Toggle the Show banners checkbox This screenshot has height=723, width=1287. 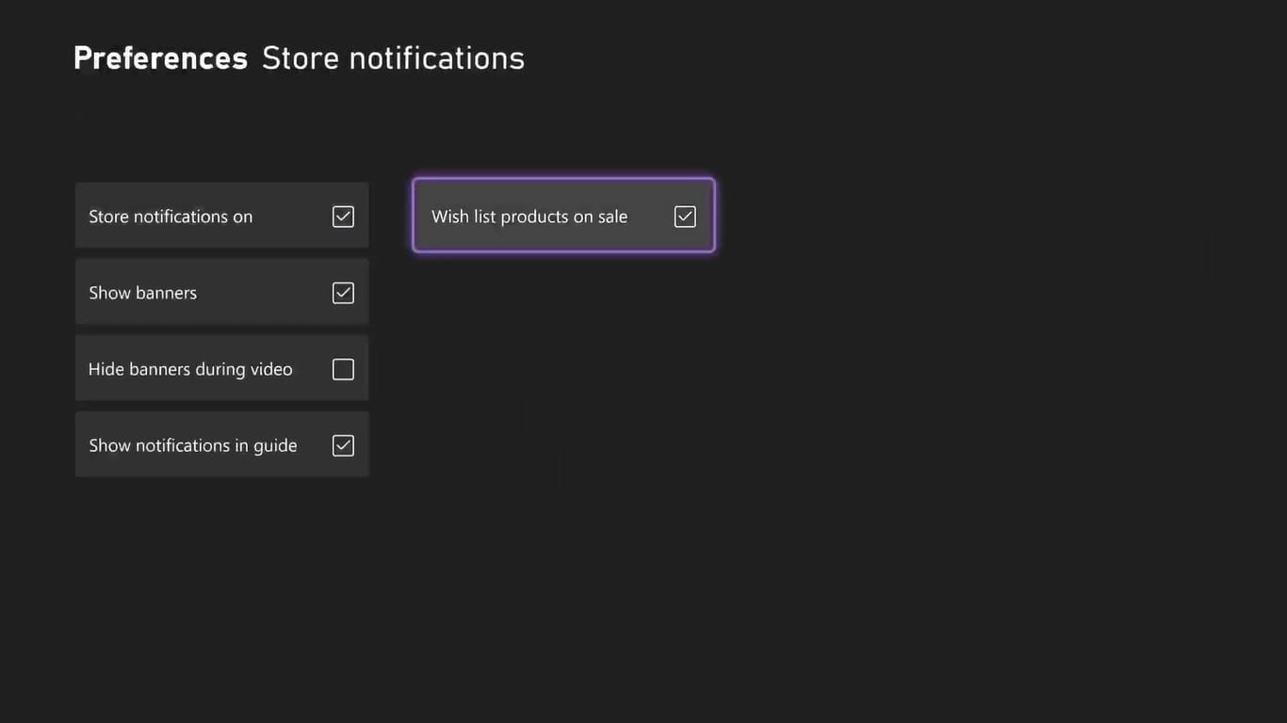(x=343, y=293)
